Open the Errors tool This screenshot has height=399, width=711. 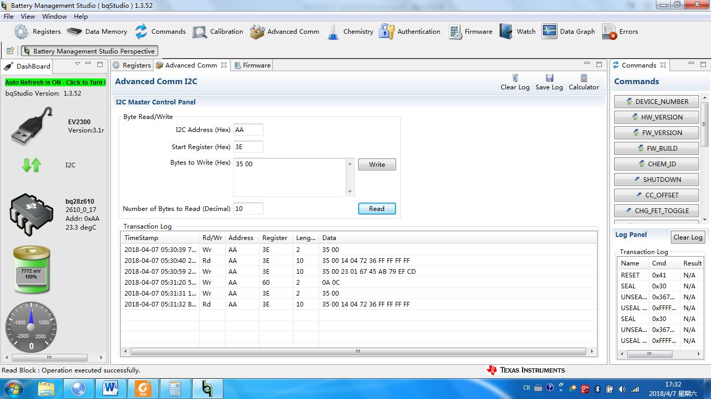(619, 32)
